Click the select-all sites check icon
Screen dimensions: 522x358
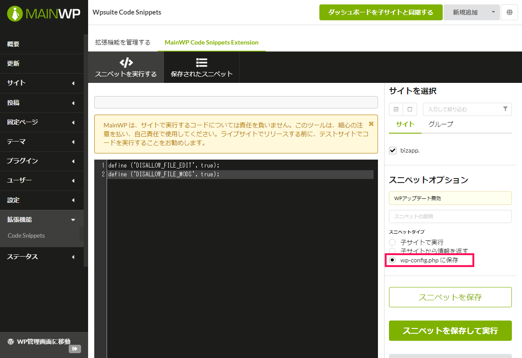coord(396,109)
